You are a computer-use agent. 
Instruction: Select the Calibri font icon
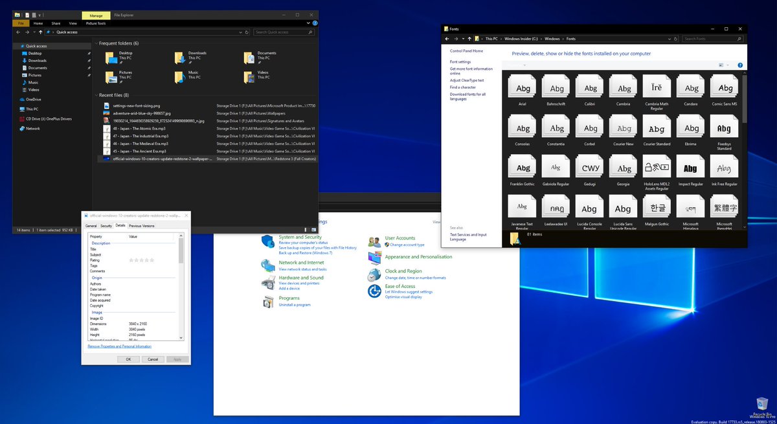590,87
